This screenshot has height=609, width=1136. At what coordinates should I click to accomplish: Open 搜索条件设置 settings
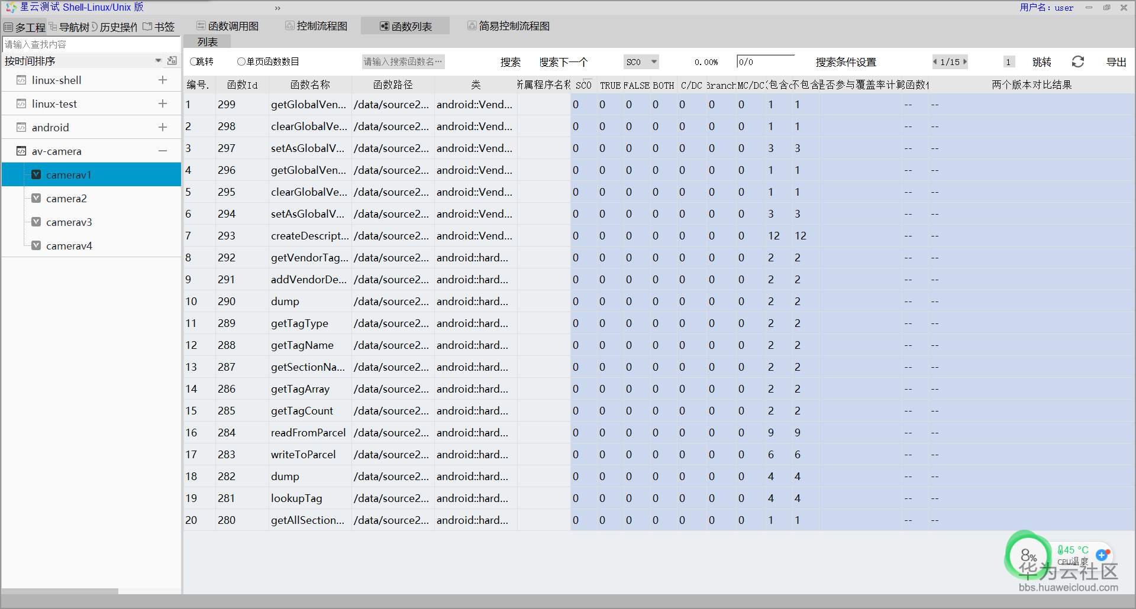tap(845, 62)
